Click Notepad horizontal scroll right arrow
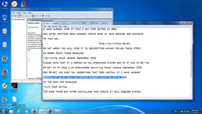Screen dimensions: 202x114 (x=189, y=98)
